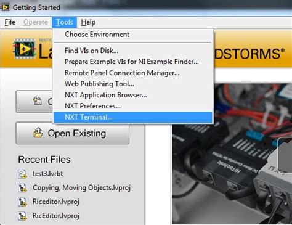Open Remote Panel Connection Manager...
Screen dimensions: 292x225
pyautogui.click(x=132, y=73)
